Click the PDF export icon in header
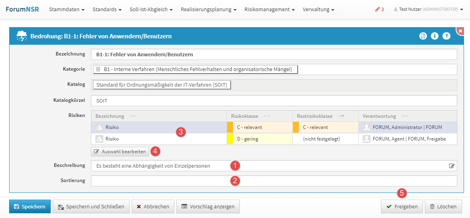 tap(423, 36)
